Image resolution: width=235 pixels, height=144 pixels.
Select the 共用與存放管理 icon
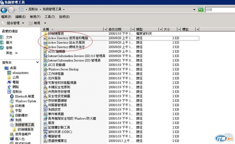[45, 92]
